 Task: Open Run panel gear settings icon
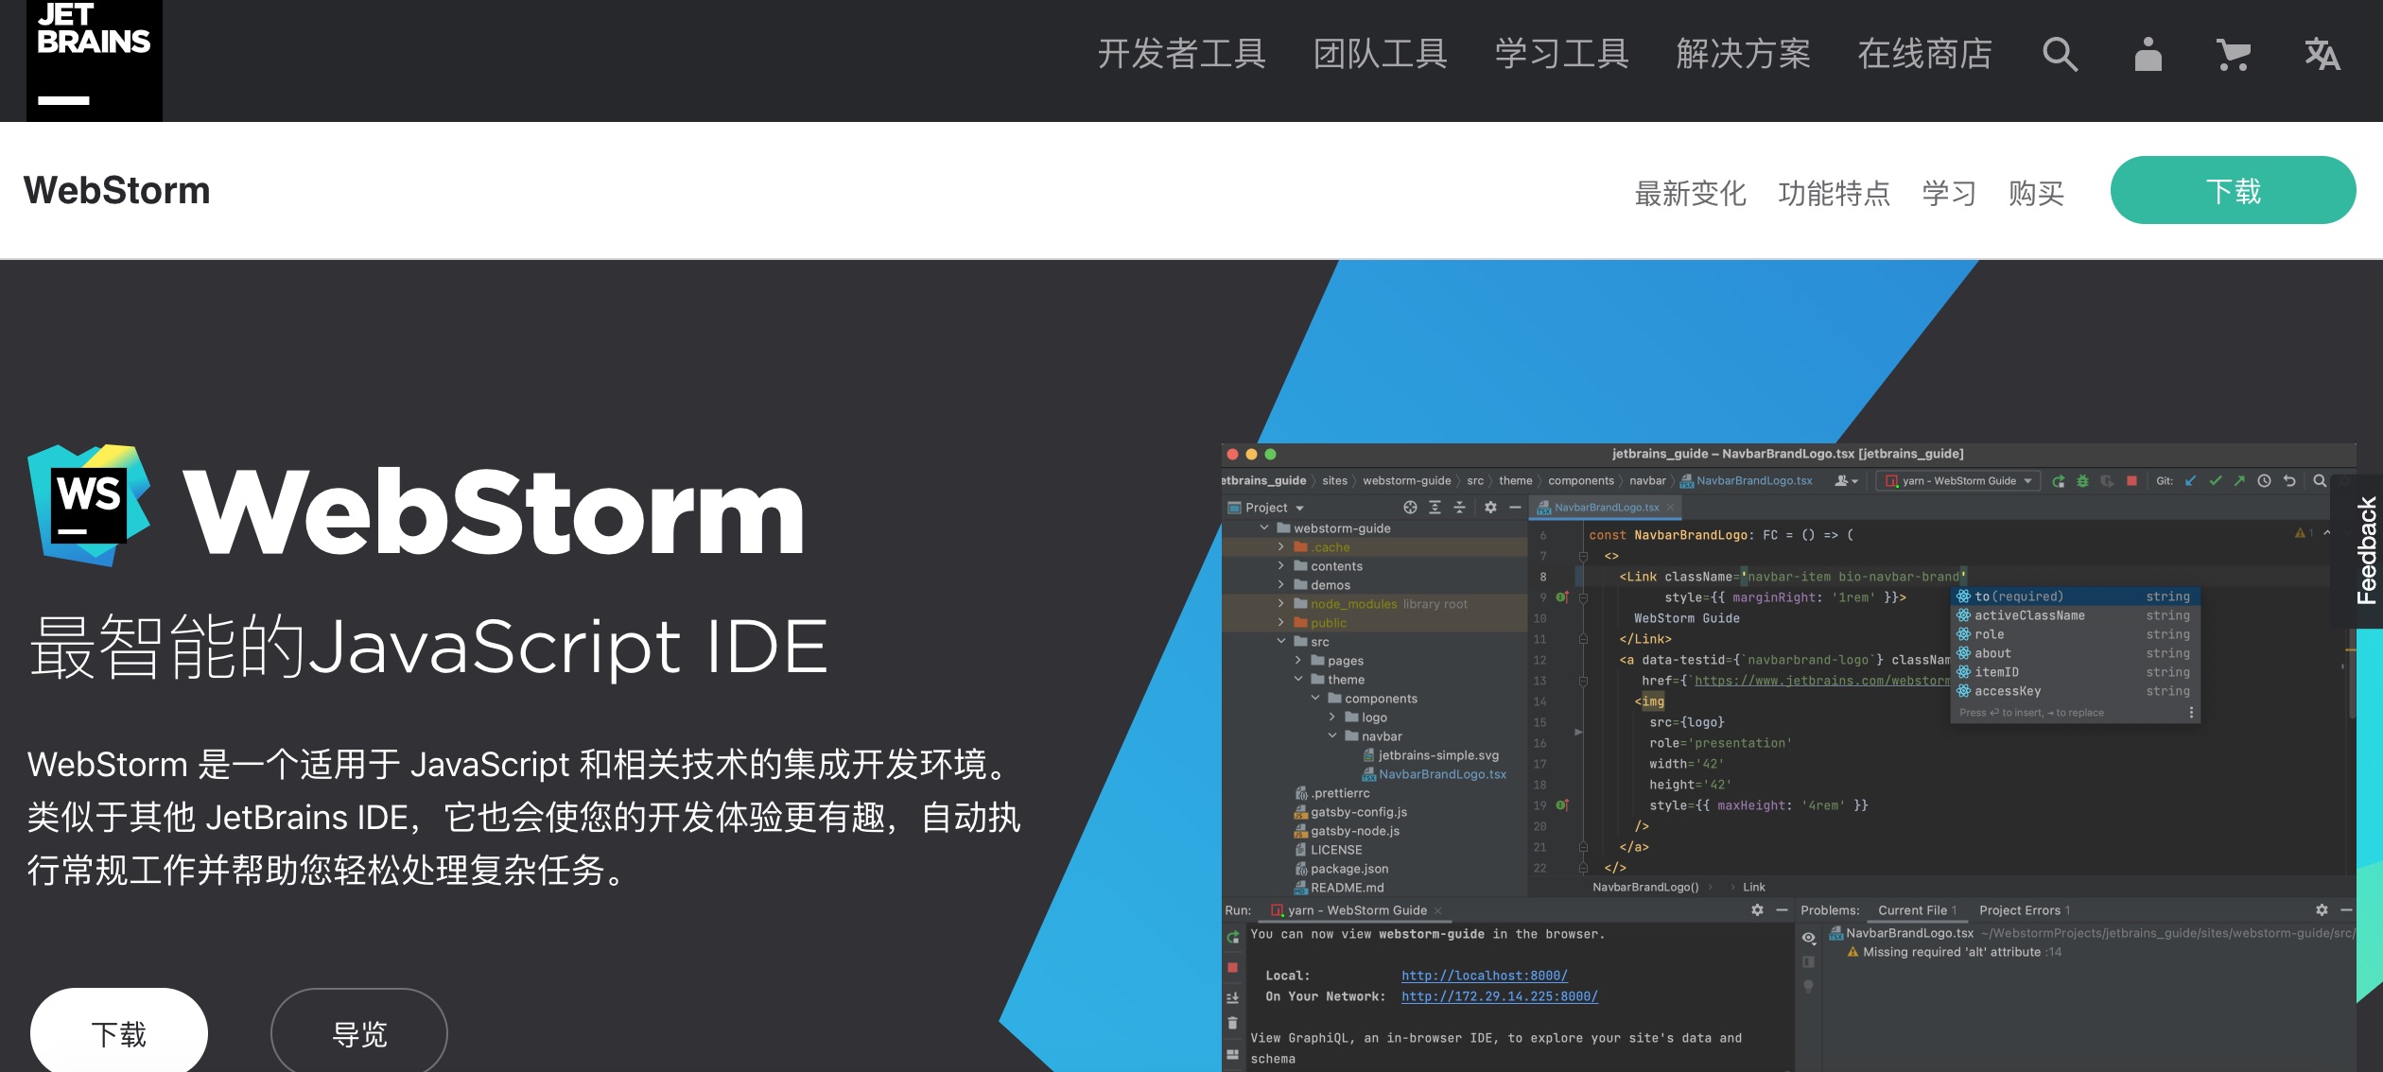pyautogui.click(x=1757, y=909)
